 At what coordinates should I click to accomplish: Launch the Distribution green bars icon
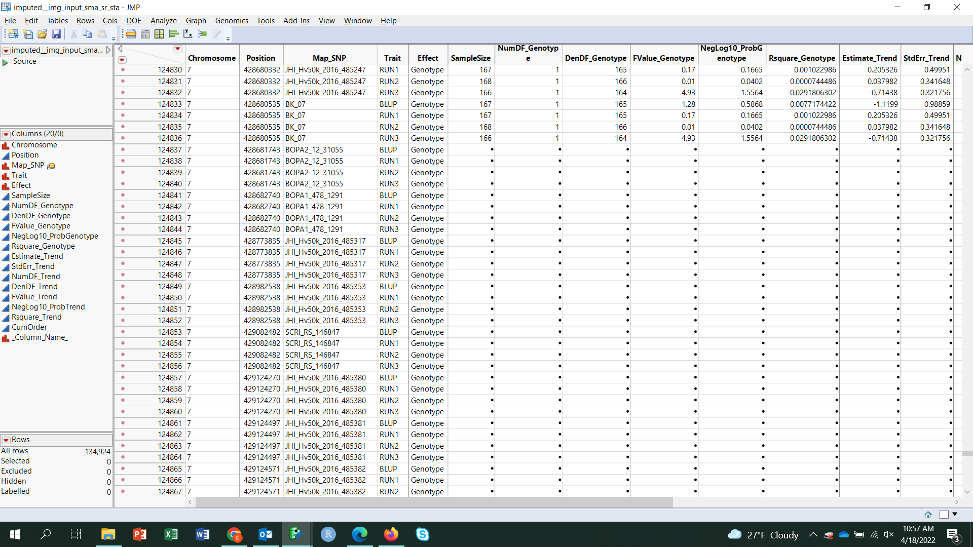174,34
